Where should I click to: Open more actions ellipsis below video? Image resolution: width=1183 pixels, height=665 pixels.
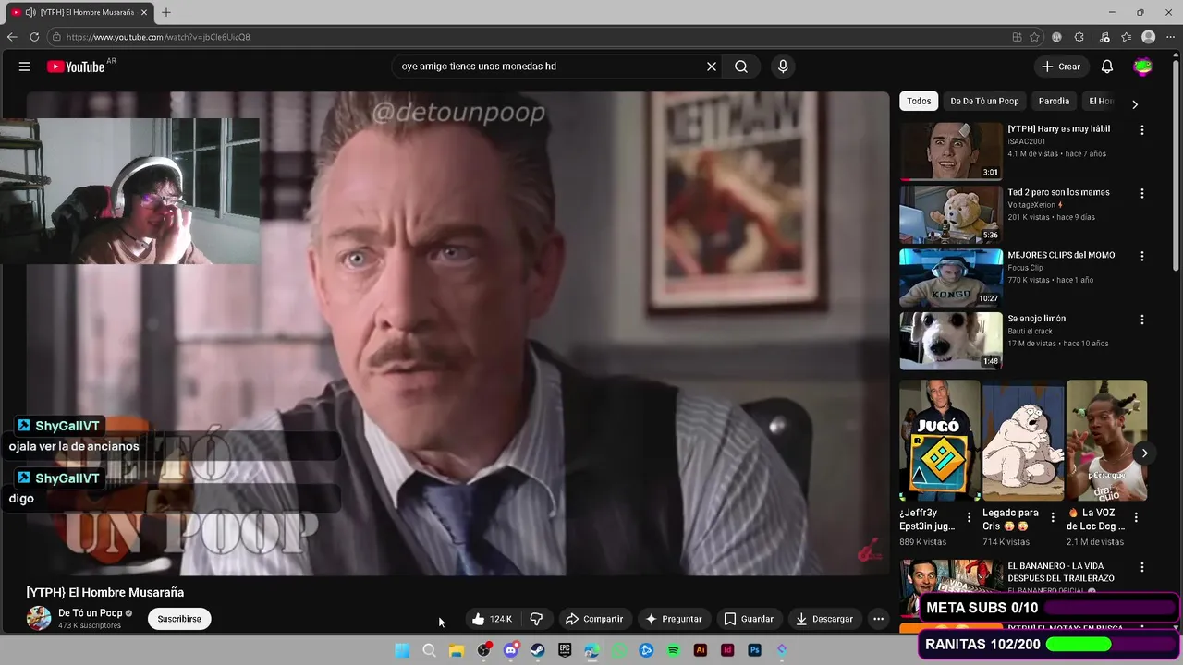879,619
